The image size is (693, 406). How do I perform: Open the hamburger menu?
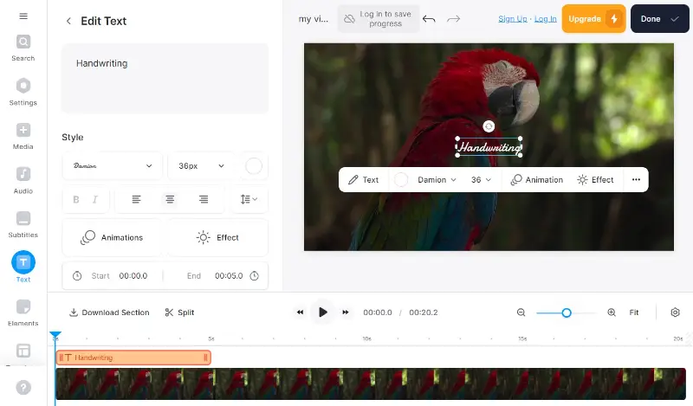coord(23,16)
